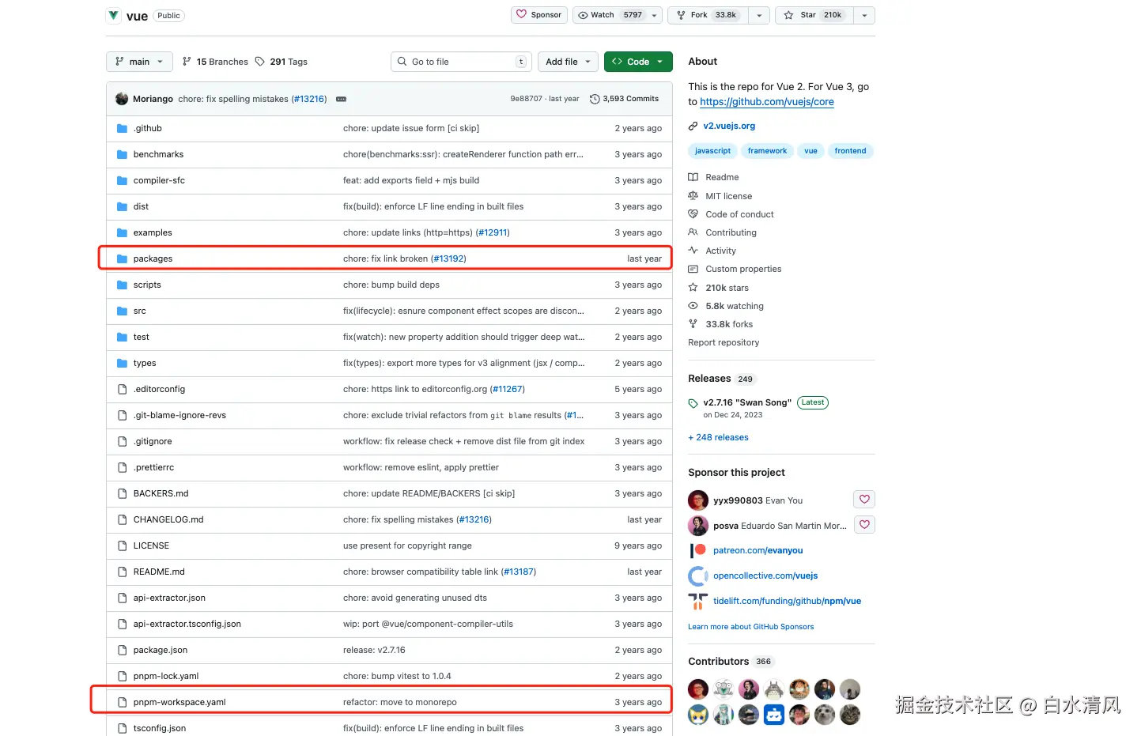This screenshot has width=1141, height=736.
Task: Open the v2.7.16 Swan Song release
Action: tap(747, 402)
